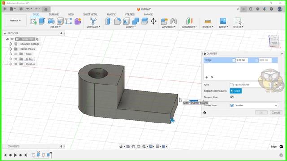Select the Rectangular Pattern tool

click(69, 21)
